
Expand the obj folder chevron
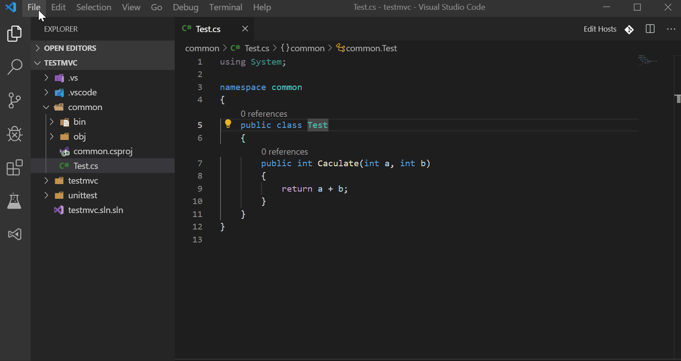52,137
